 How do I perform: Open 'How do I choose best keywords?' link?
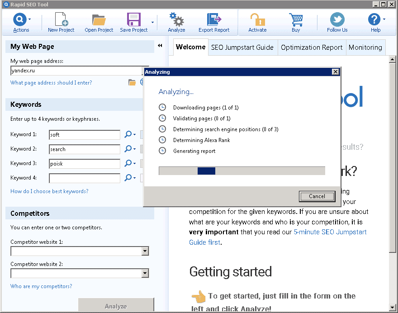click(49, 191)
